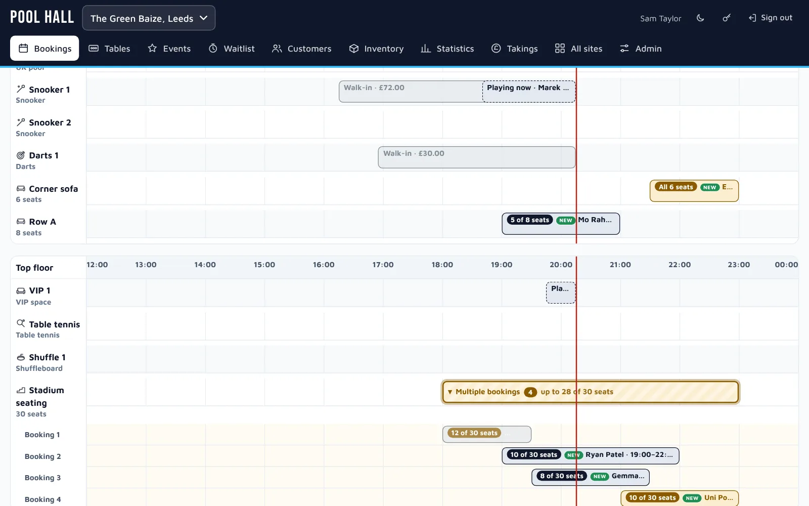Image resolution: width=809 pixels, height=506 pixels.
Task: Open the 12 of 30 seats booking
Action: pos(487,434)
